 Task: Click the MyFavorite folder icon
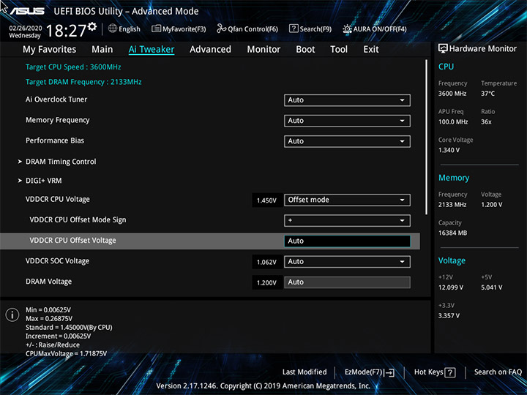click(x=157, y=29)
